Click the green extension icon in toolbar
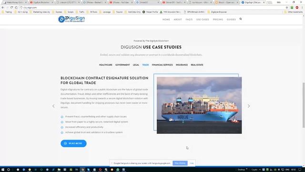305x172 pixels. (292, 8)
